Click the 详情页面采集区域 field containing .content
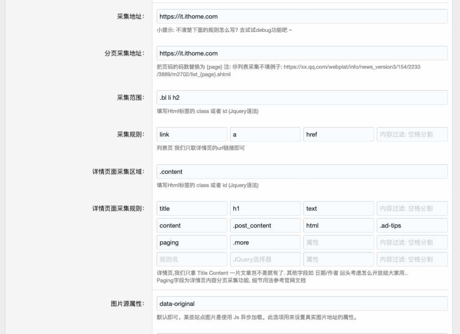This screenshot has height=334, width=460. (302, 172)
